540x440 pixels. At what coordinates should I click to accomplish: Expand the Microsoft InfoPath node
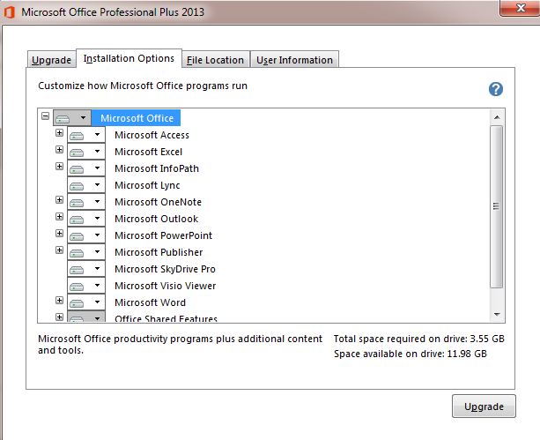(x=59, y=166)
